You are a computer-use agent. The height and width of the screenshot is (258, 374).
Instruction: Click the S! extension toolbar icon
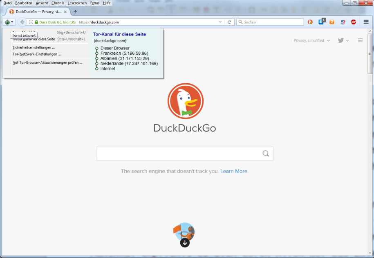click(x=343, y=22)
